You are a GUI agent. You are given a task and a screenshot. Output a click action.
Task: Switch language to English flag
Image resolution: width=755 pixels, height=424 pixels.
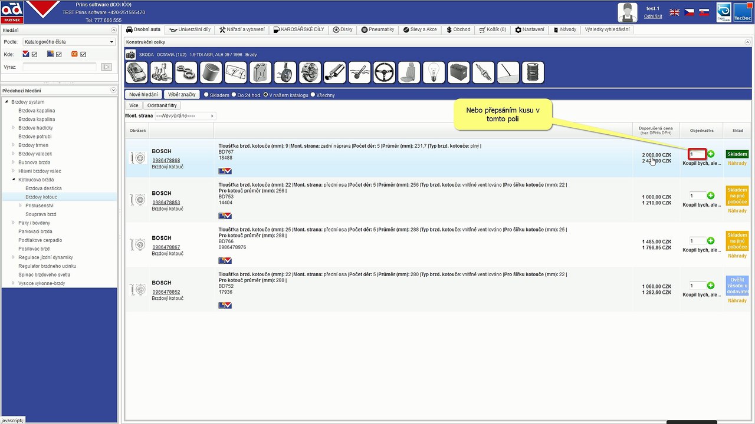(674, 12)
